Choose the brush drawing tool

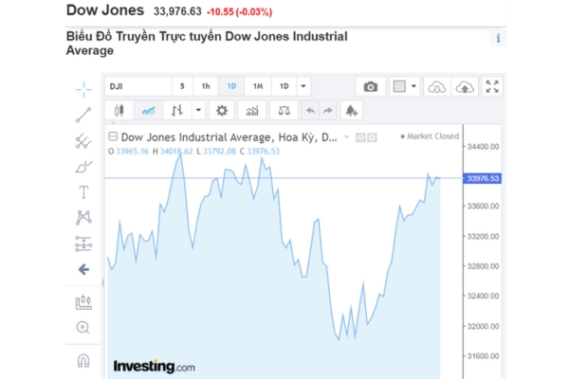83,167
